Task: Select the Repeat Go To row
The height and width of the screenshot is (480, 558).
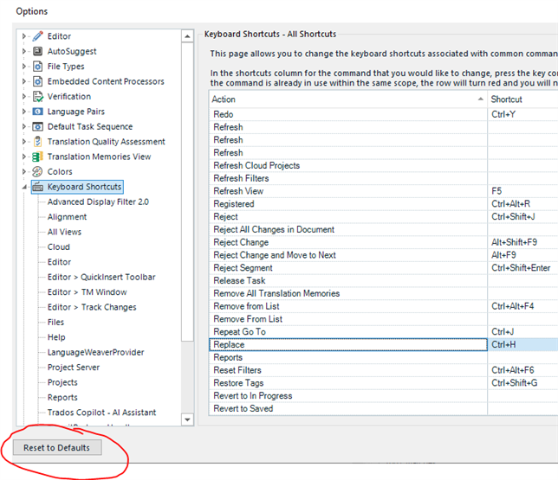Action: pos(348,332)
